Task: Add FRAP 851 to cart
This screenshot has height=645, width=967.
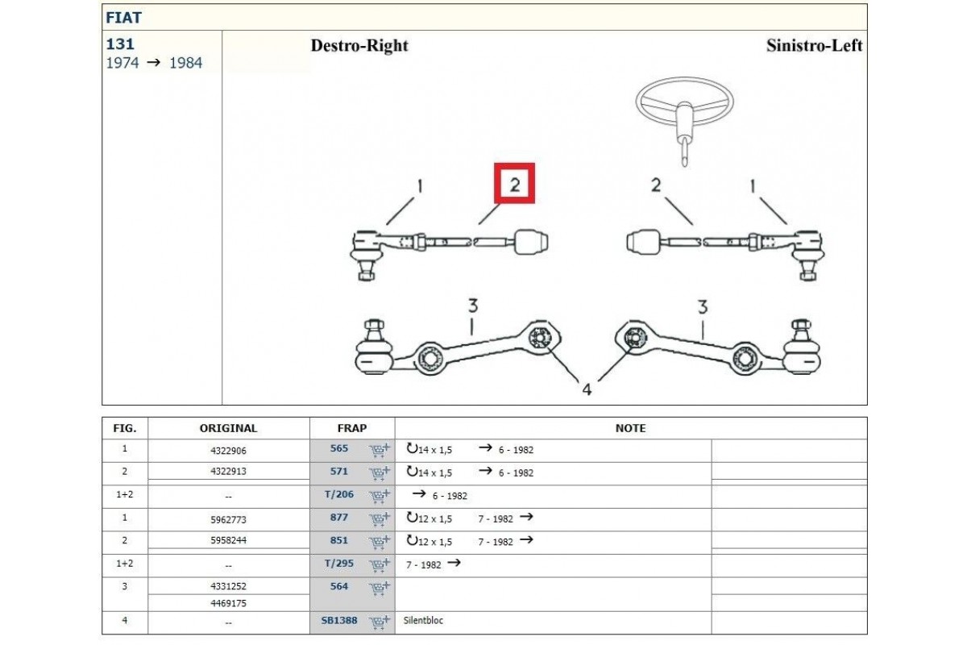Action: pos(379,542)
